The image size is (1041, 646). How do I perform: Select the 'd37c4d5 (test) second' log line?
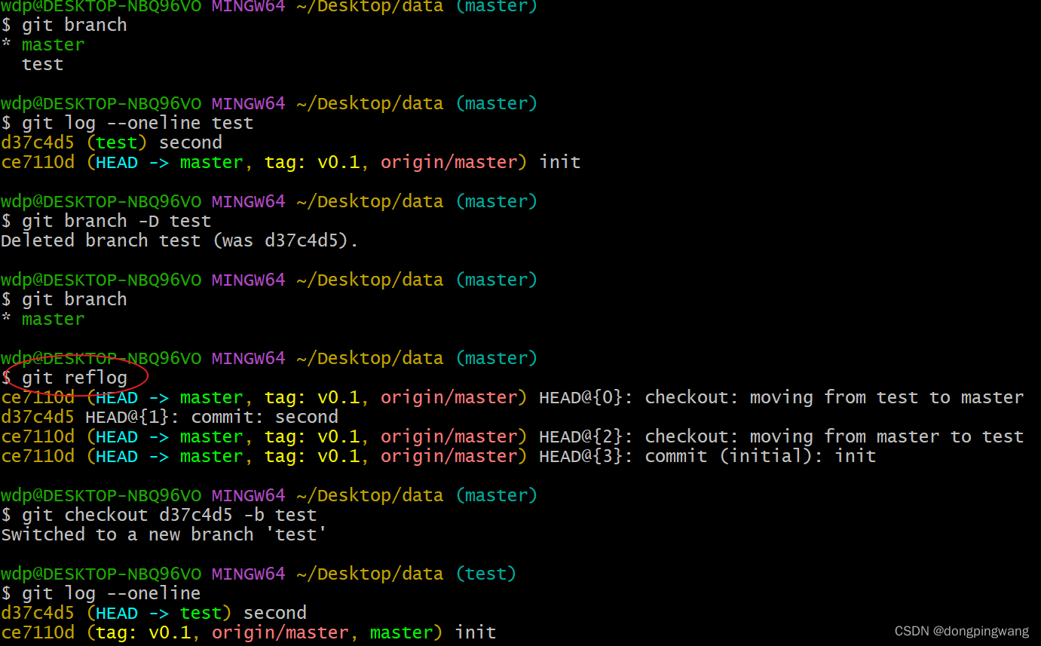click(x=112, y=142)
